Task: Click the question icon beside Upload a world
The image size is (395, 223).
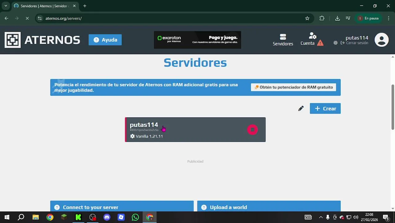Action: pyautogui.click(x=204, y=208)
